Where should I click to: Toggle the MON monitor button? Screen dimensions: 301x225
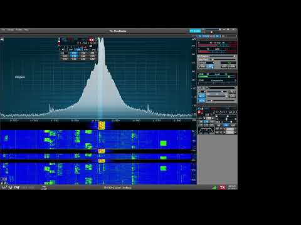(x=202, y=101)
